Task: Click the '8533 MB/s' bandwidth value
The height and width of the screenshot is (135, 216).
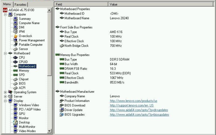Action: tap(117, 82)
